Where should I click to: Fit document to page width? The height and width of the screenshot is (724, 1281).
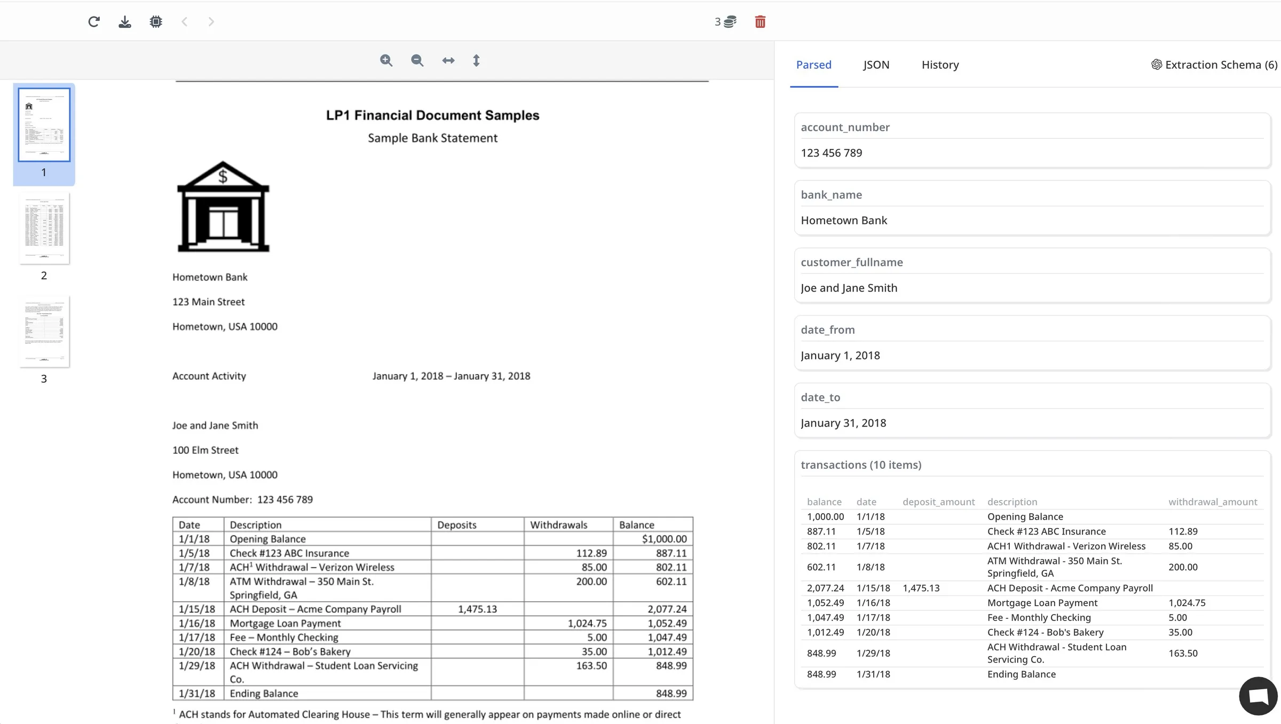pyautogui.click(x=448, y=60)
